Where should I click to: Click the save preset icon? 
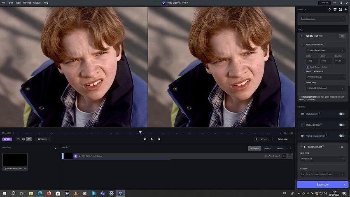click(340, 9)
